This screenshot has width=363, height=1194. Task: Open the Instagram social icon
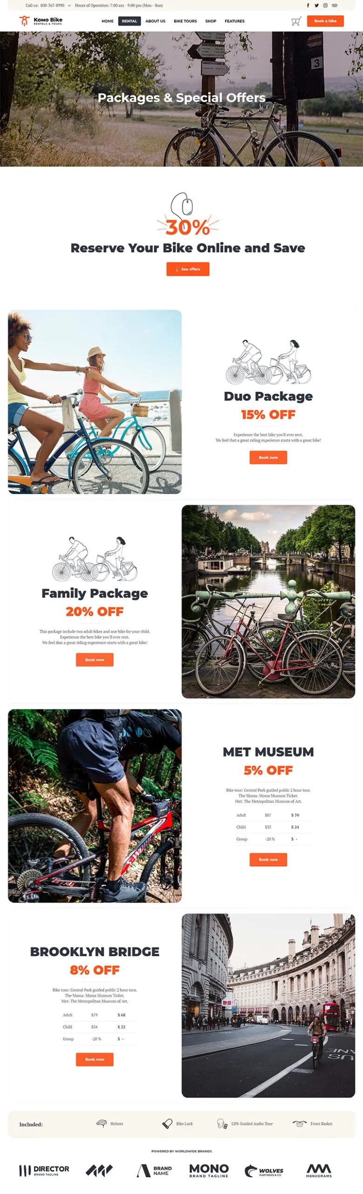tap(325, 6)
